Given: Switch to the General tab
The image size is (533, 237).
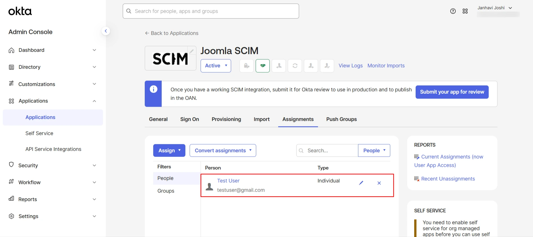Looking at the screenshot, I should [158, 119].
